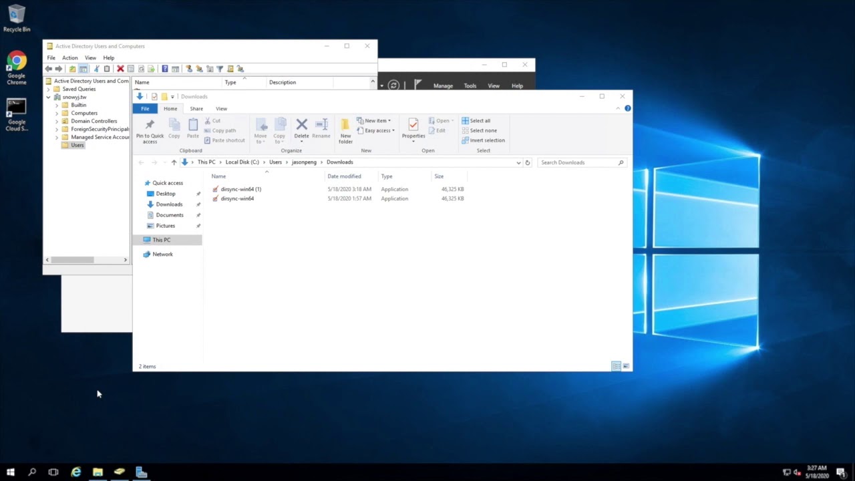Switch to the Share ribbon tab
Screen dimensions: 855x481
coord(196,108)
